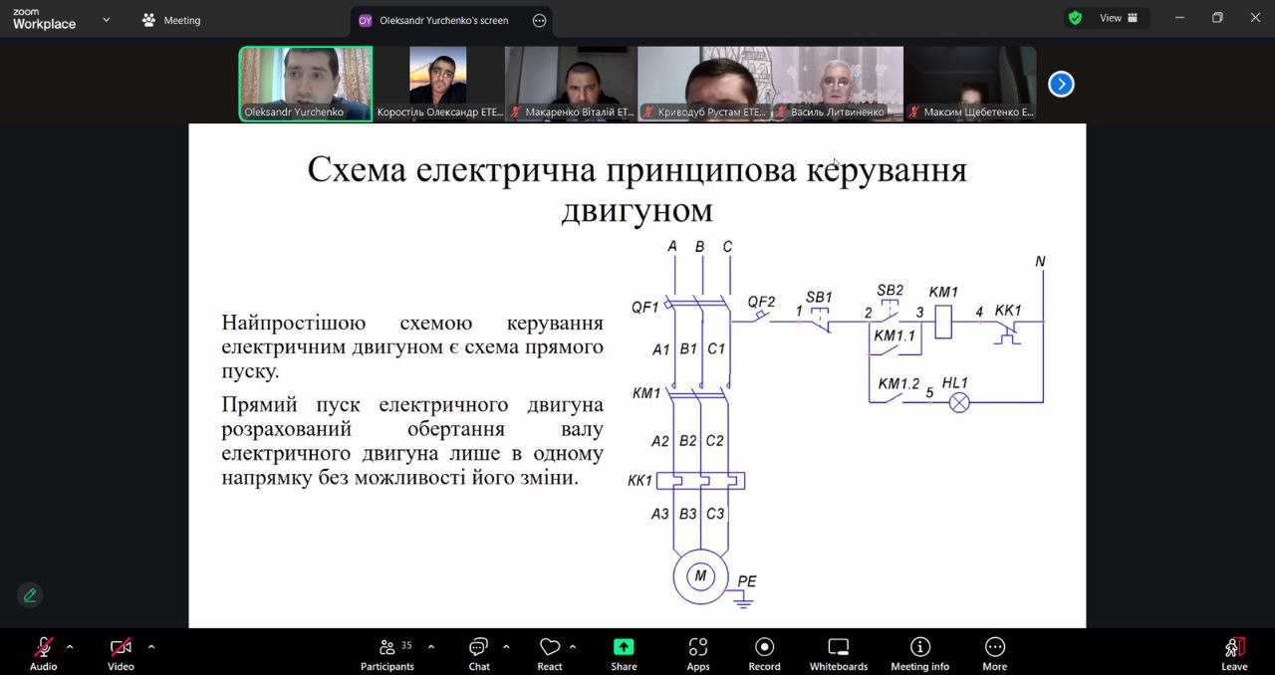The image size is (1275, 675).
Task: Expand the Zoom Workplace dropdown chevron
Action: [107, 19]
